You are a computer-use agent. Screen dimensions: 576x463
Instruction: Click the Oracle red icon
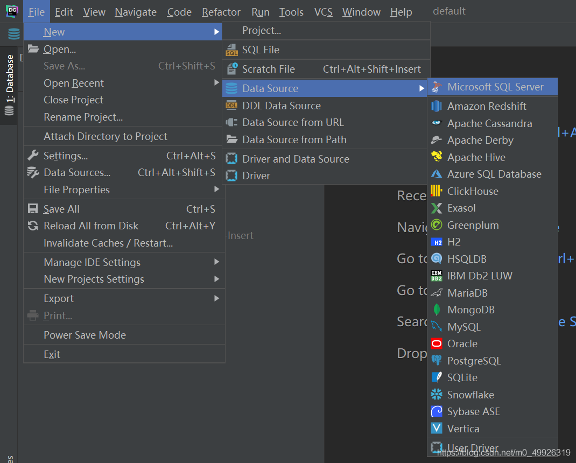click(x=437, y=343)
